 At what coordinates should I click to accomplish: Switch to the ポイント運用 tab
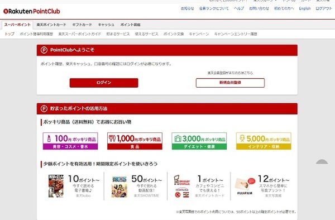[130, 25]
